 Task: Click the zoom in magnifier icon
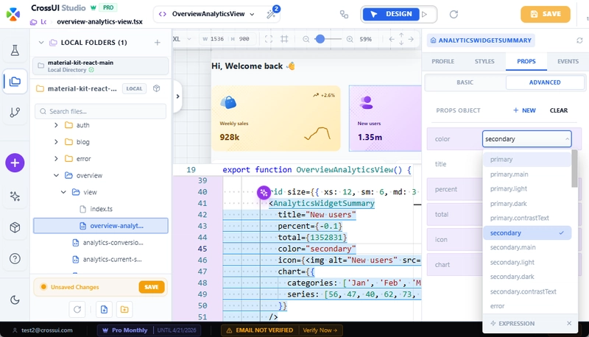tap(350, 39)
